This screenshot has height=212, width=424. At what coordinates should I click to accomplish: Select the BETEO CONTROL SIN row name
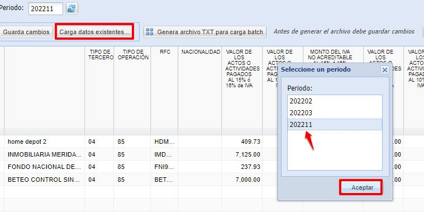44,180
